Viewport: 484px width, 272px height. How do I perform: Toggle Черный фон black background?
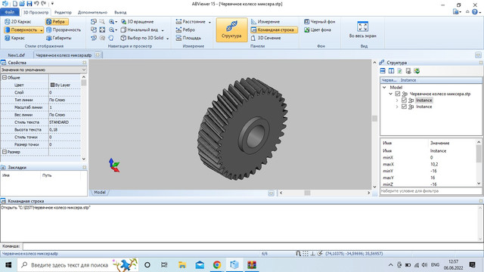pos(319,22)
